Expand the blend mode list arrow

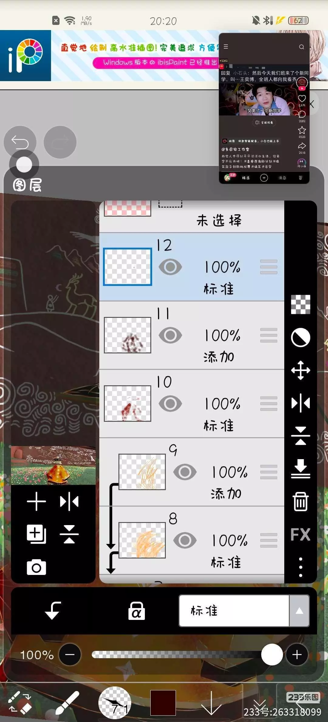299,611
